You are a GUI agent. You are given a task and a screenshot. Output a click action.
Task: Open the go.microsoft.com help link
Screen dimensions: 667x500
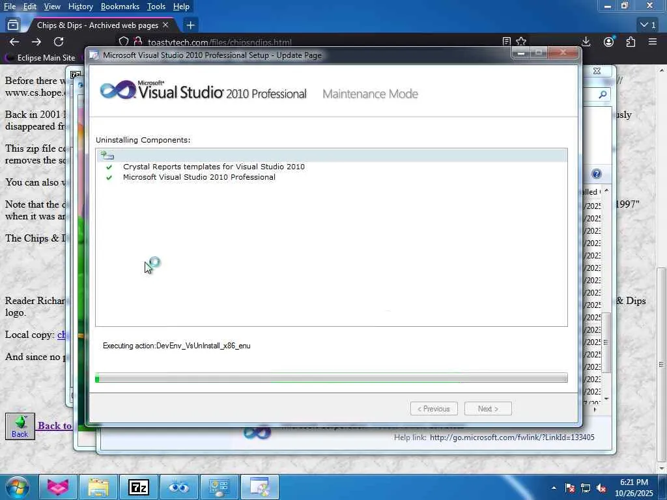point(512,437)
